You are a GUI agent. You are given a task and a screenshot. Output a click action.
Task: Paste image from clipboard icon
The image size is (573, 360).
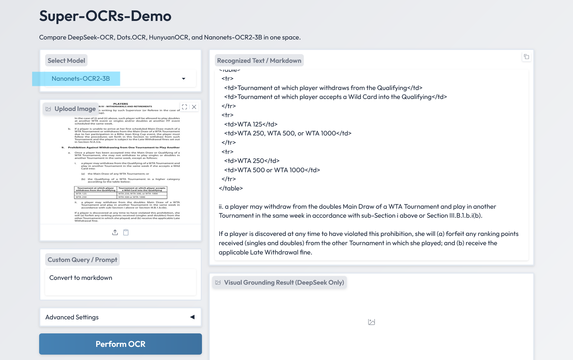126,232
